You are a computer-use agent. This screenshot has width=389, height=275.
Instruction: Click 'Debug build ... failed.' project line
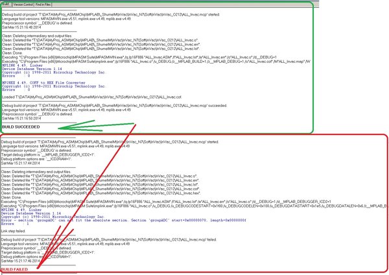click(x=109, y=239)
